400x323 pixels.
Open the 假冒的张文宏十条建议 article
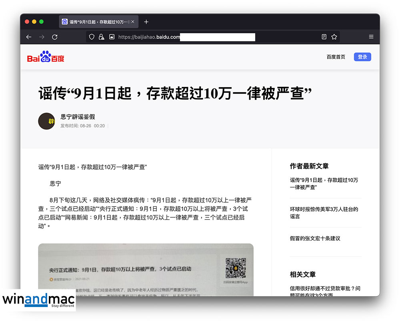(x=315, y=238)
